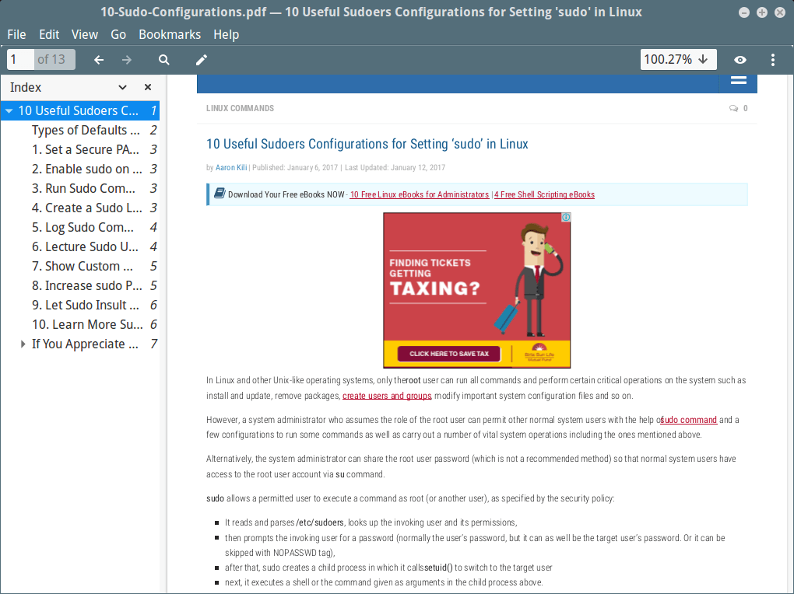Open the Bookmarks menu
Viewport: 794px width, 594px height.
[170, 34]
